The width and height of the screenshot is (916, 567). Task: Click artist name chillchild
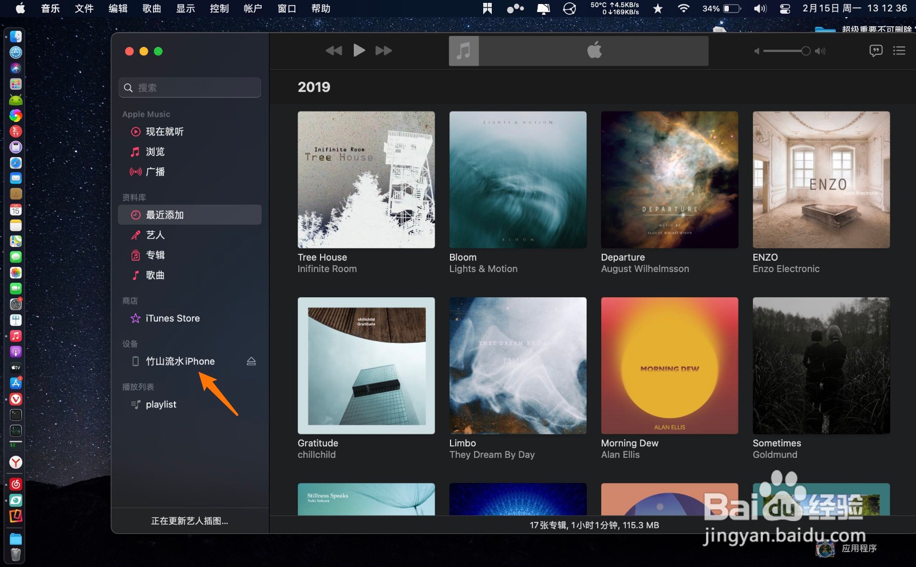point(317,454)
